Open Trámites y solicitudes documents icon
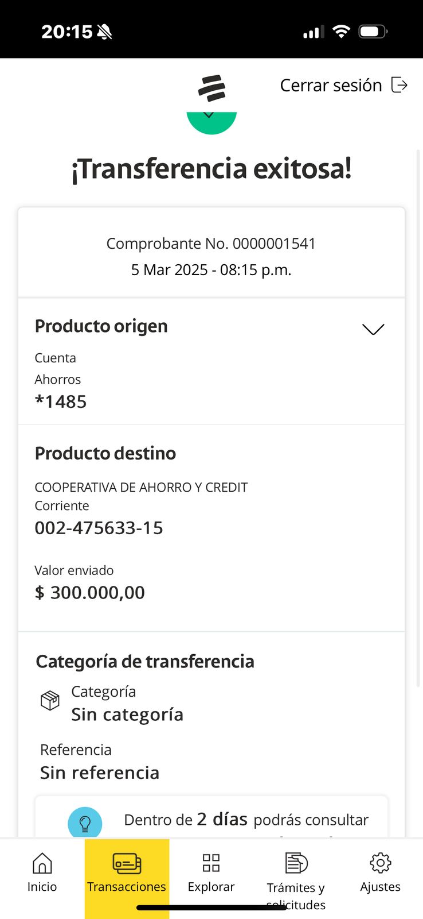This screenshot has height=919, width=423. click(296, 863)
